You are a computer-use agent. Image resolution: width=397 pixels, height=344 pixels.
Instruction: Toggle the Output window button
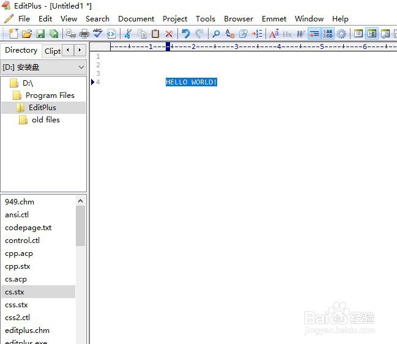[x=385, y=34]
